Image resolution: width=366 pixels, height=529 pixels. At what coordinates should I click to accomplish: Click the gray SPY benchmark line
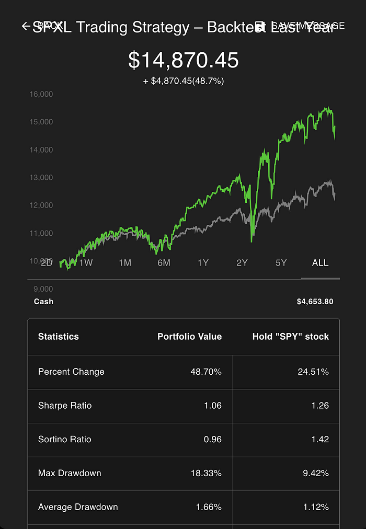tap(293, 200)
